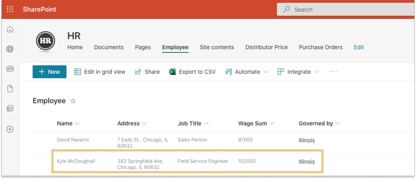Open the Integrate dropdown
416x179 pixels.
coord(298,71)
